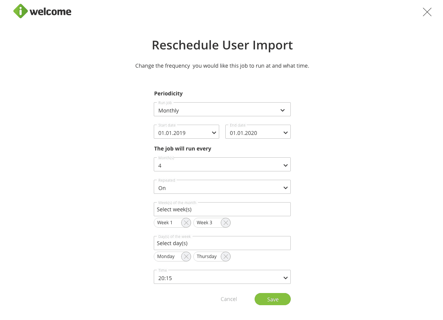Remove the Thursday chip
443x320 pixels.
(x=225, y=257)
